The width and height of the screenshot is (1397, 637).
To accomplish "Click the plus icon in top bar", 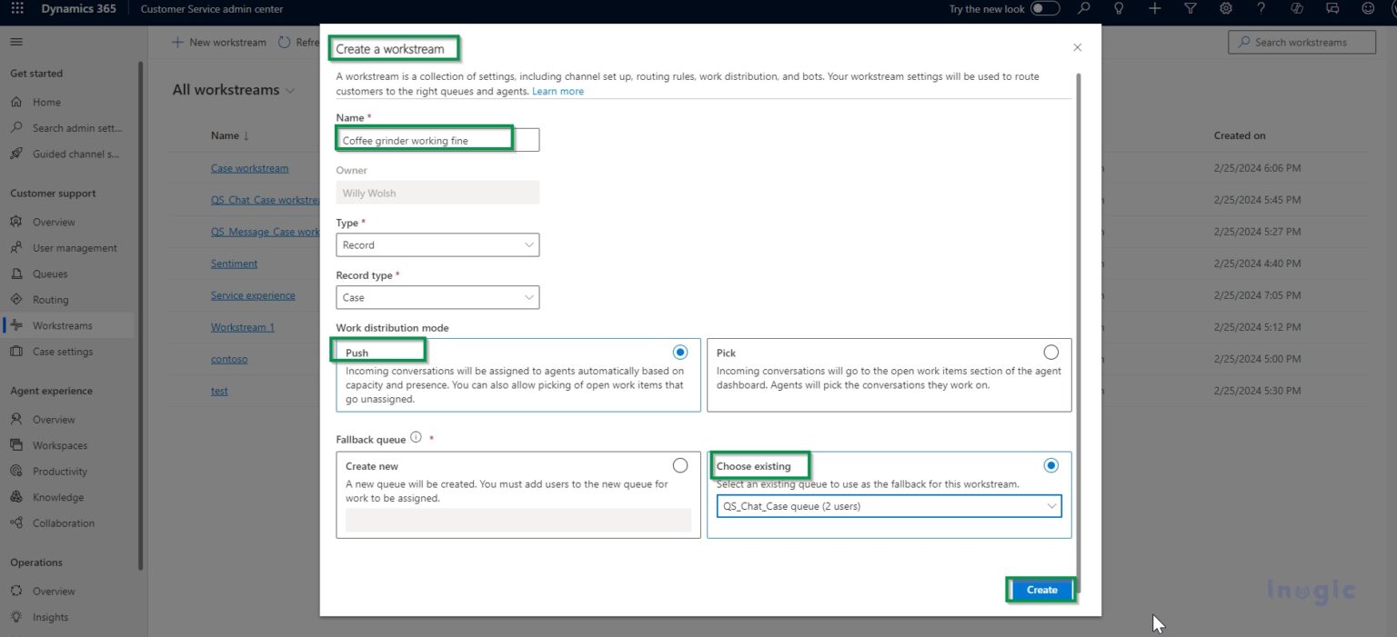I will click(1154, 9).
